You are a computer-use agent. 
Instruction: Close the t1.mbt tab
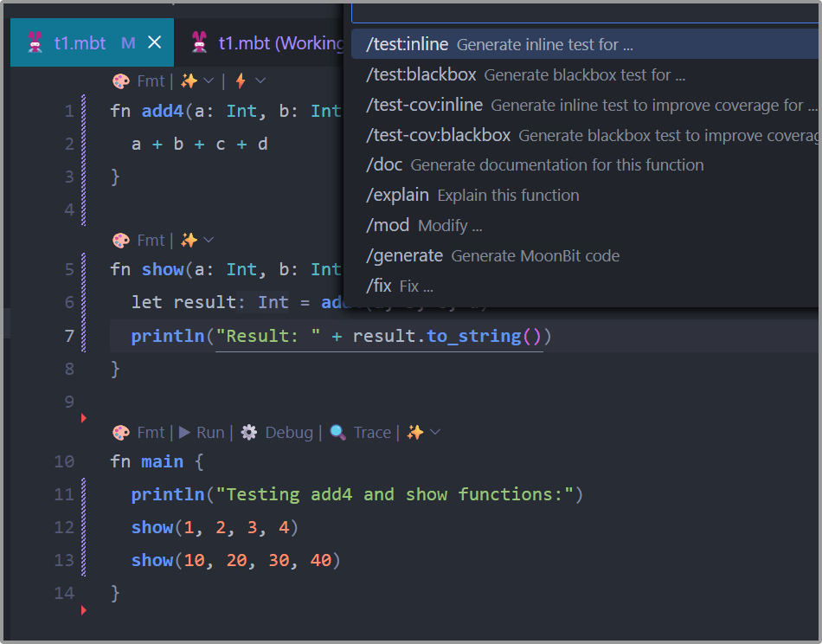coord(155,42)
